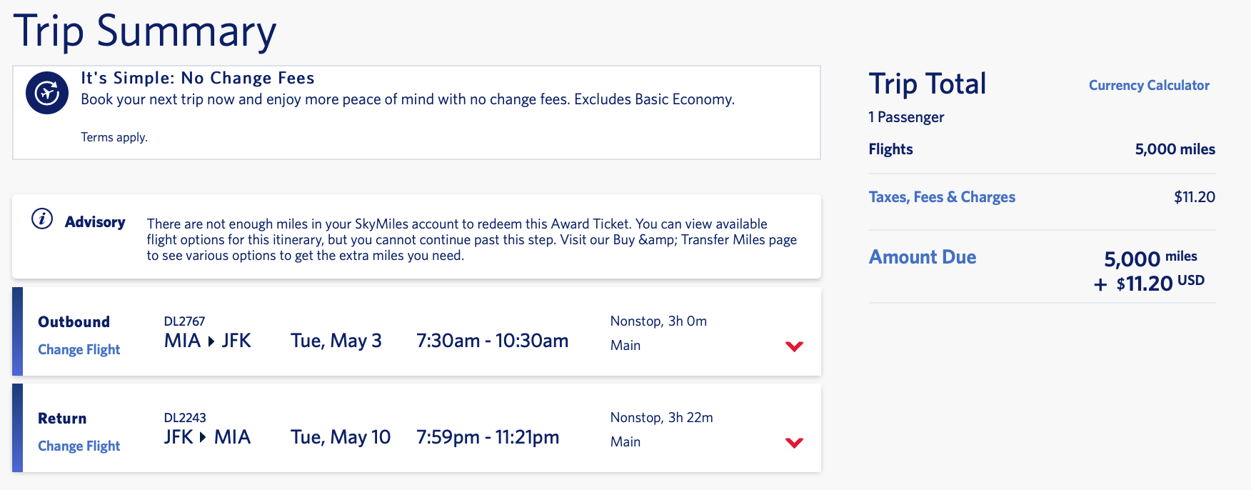Click the MIA to JFK route arrow
This screenshot has height=490, width=1251.
(211, 341)
